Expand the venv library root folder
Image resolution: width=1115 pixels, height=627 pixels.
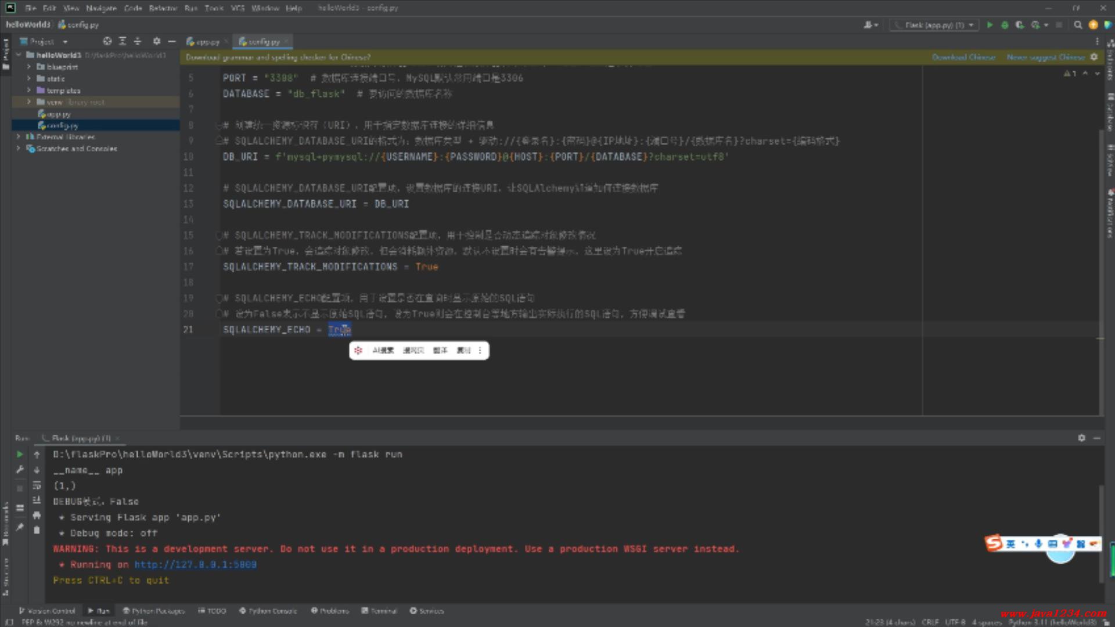(x=28, y=102)
